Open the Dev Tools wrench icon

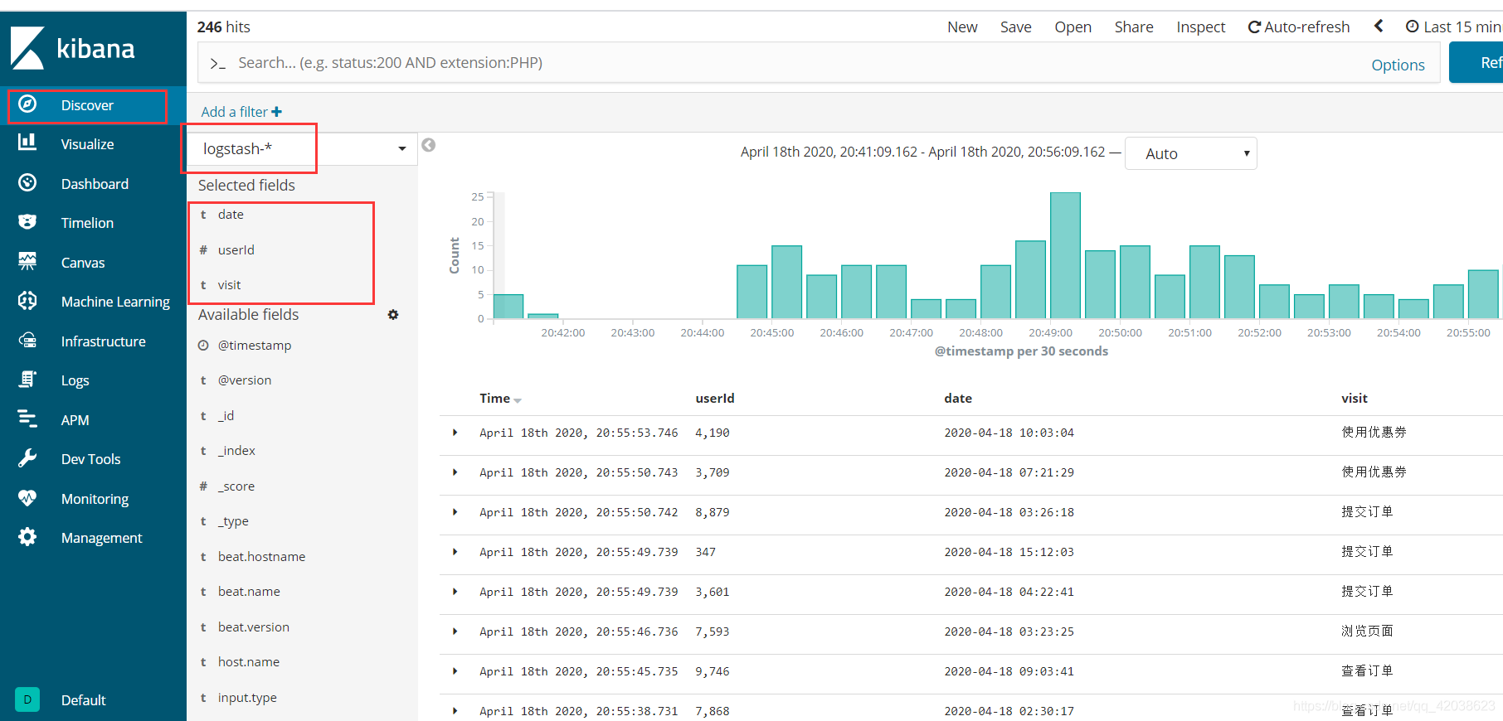coord(27,458)
